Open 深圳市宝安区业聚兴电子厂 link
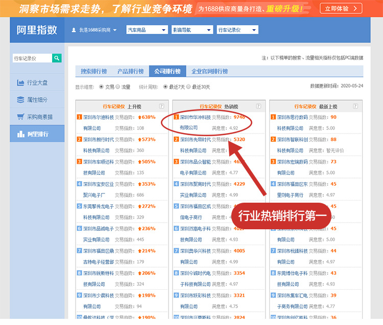 [x=98, y=189]
